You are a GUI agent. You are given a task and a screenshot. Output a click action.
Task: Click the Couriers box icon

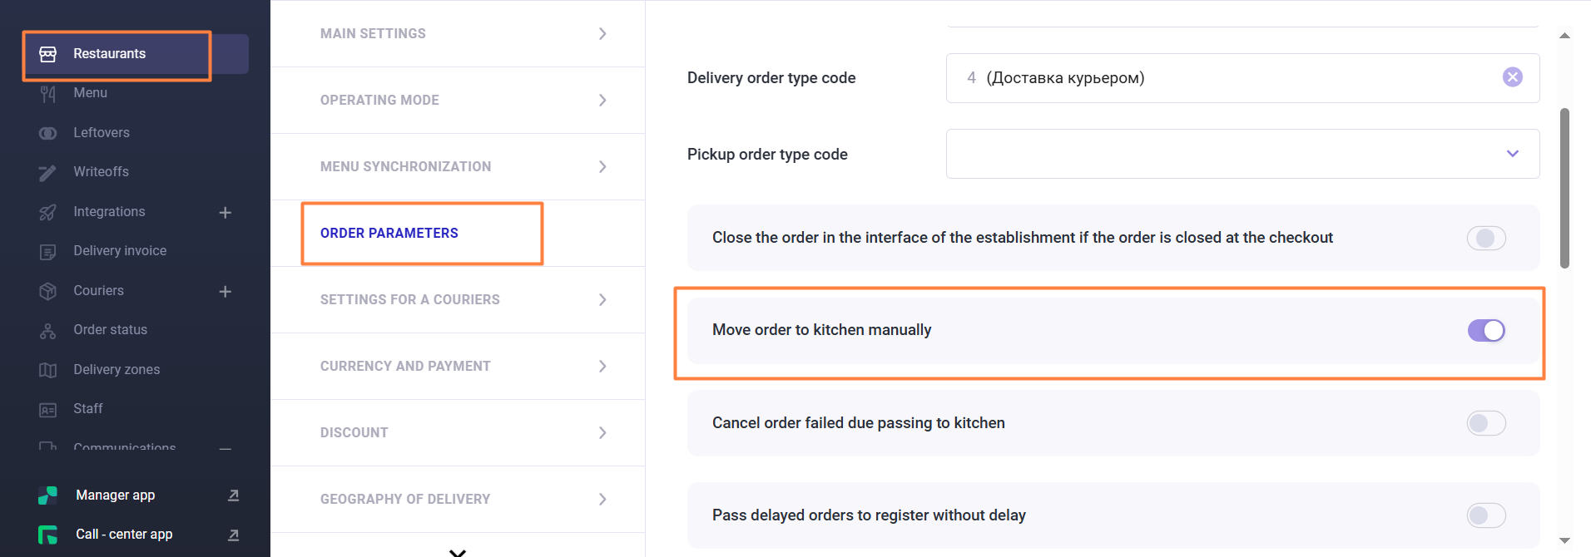click(48, 291)
